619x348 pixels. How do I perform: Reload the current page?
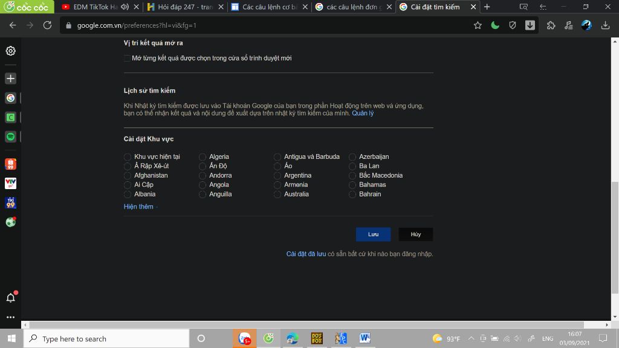click(47, 25)
